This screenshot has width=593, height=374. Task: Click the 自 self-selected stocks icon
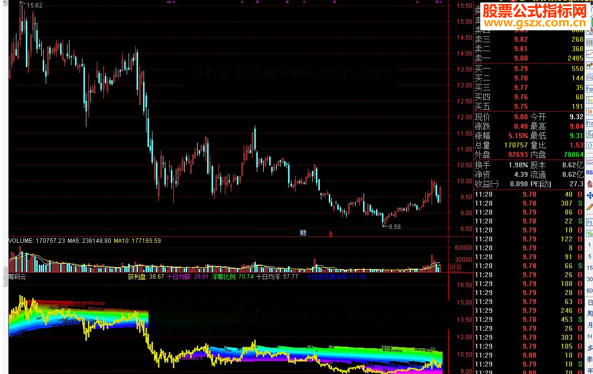tap(590, 112)
